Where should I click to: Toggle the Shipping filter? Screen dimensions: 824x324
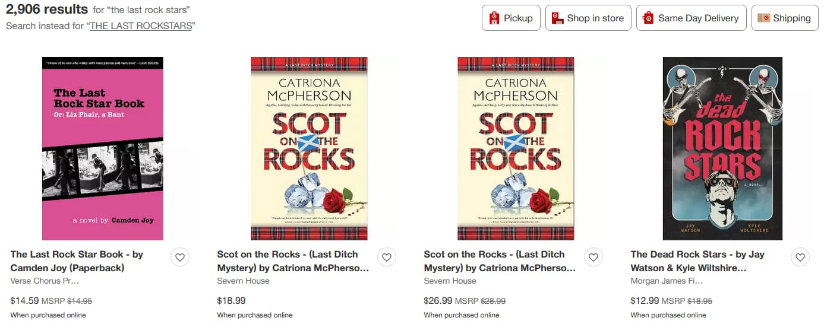785,18
